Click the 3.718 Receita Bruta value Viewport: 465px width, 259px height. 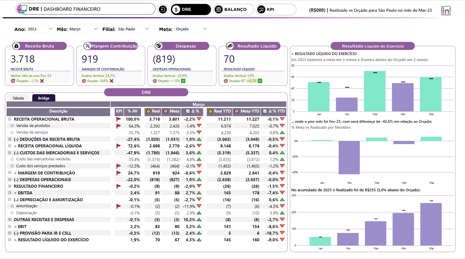tap(23, 59)
